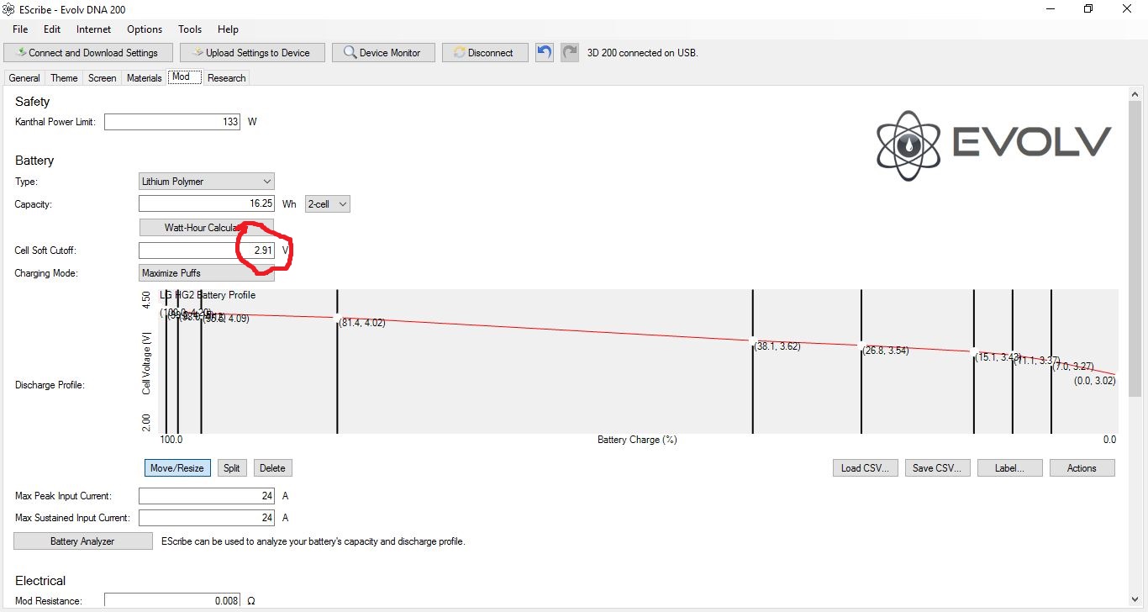Screen dimensions: 1148x612
Task: Switch to the Materials tab
Action: click(144, 78)
